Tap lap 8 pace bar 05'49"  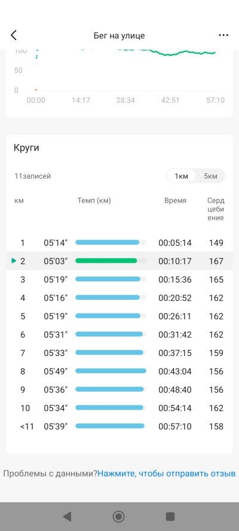point(111,371)
